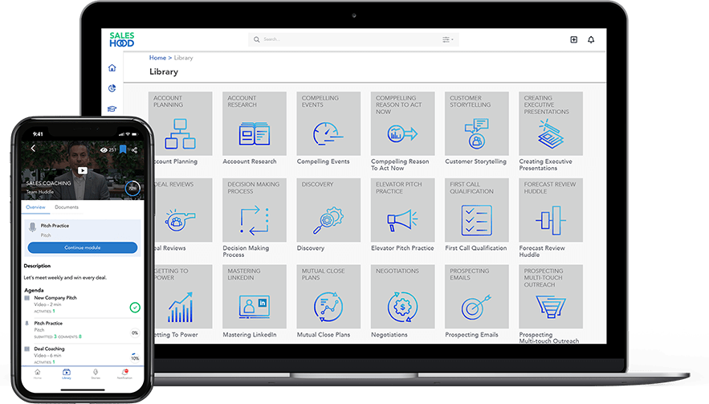Tap the share icon on phone

click(135, 149)
